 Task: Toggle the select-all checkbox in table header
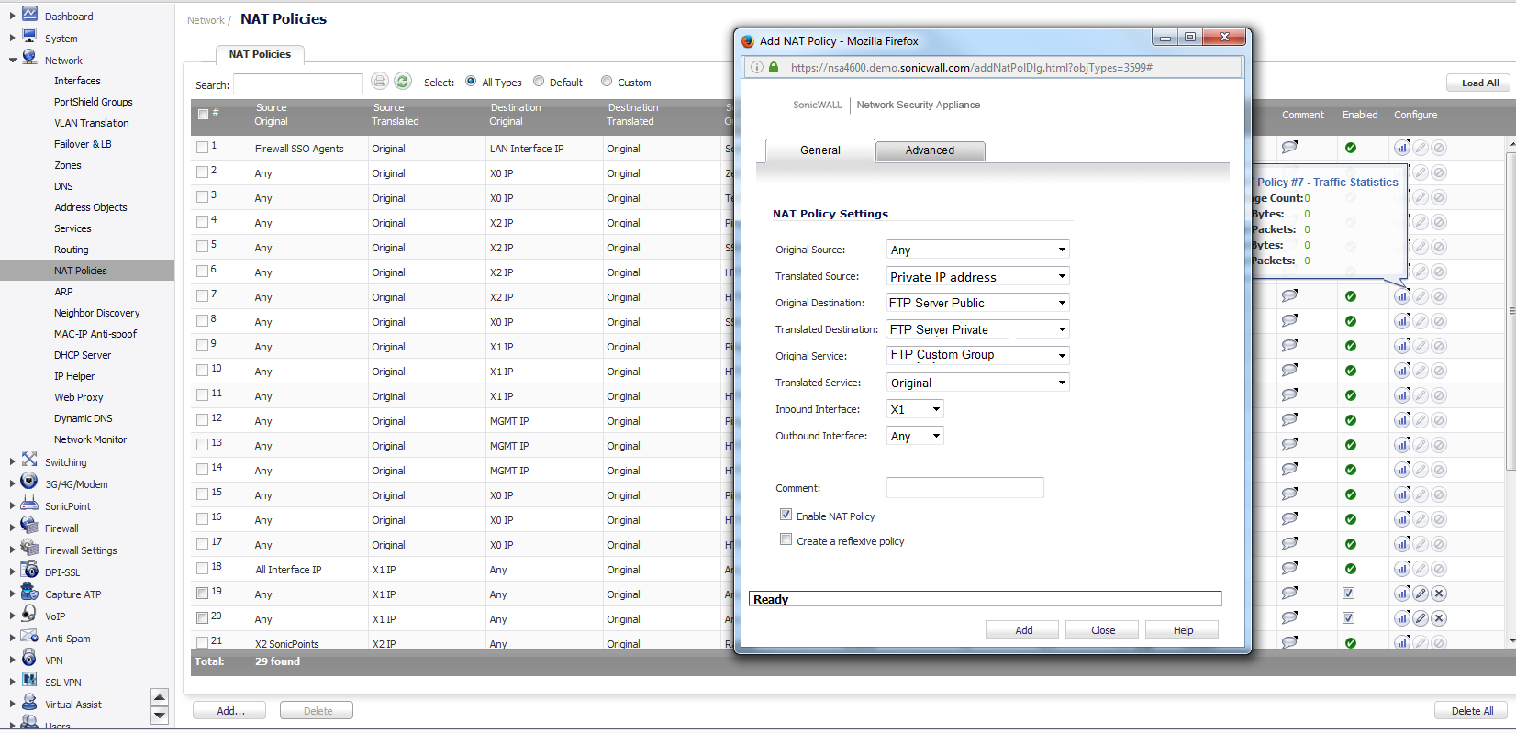[203, 115]
